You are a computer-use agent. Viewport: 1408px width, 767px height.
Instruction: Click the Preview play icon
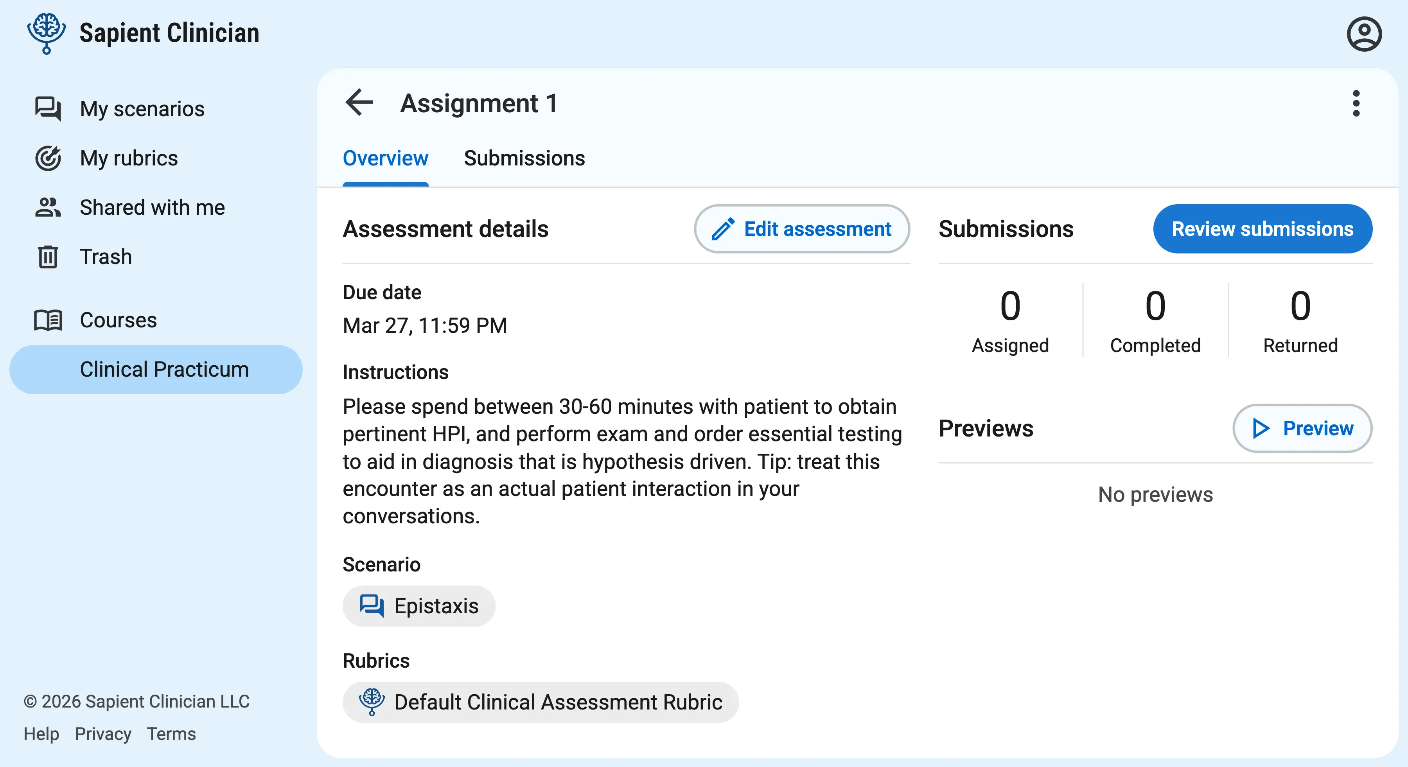click(1261, 429)
